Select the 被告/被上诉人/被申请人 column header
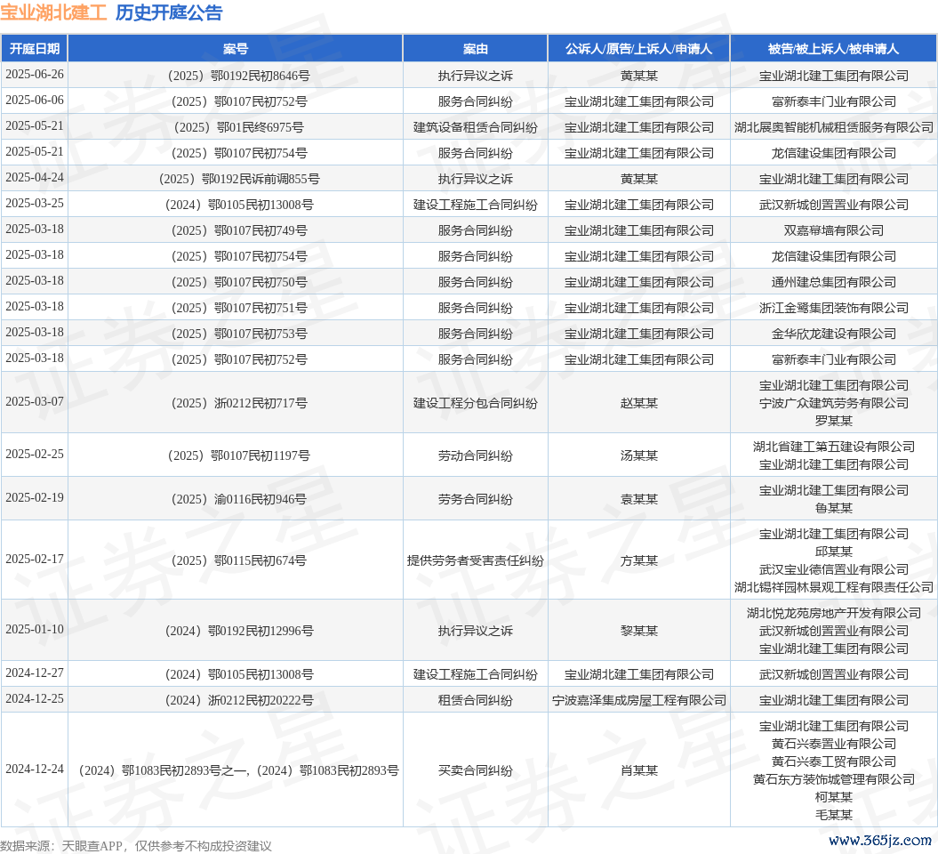This screenshot has height=854, width=938. (x=833, y=48)
